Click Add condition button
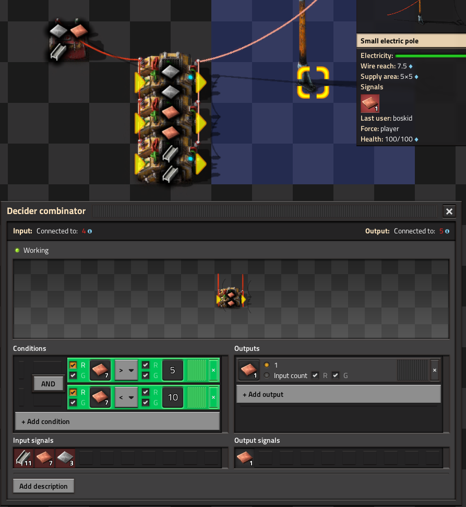 117,421
